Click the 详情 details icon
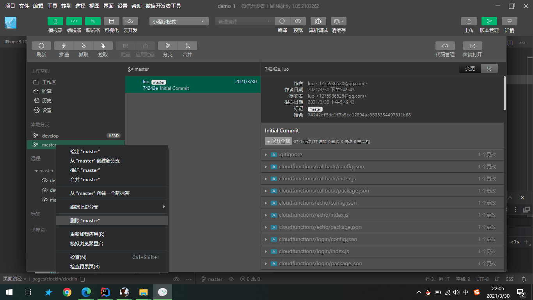This screenshot has height=300, width=533. click(x=510, y=21)
